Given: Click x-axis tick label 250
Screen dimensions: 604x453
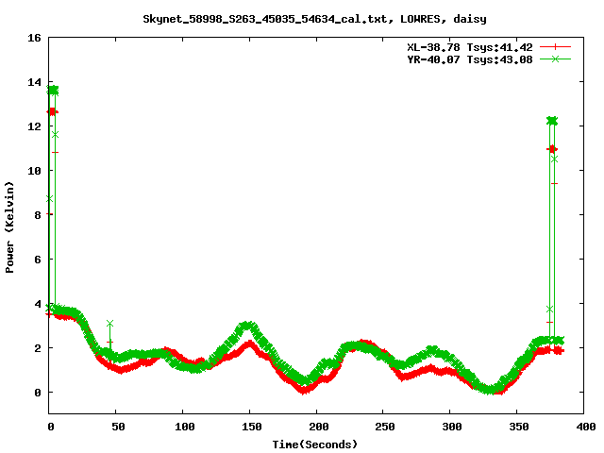Looking at the screenshot, I should [385, 427].
